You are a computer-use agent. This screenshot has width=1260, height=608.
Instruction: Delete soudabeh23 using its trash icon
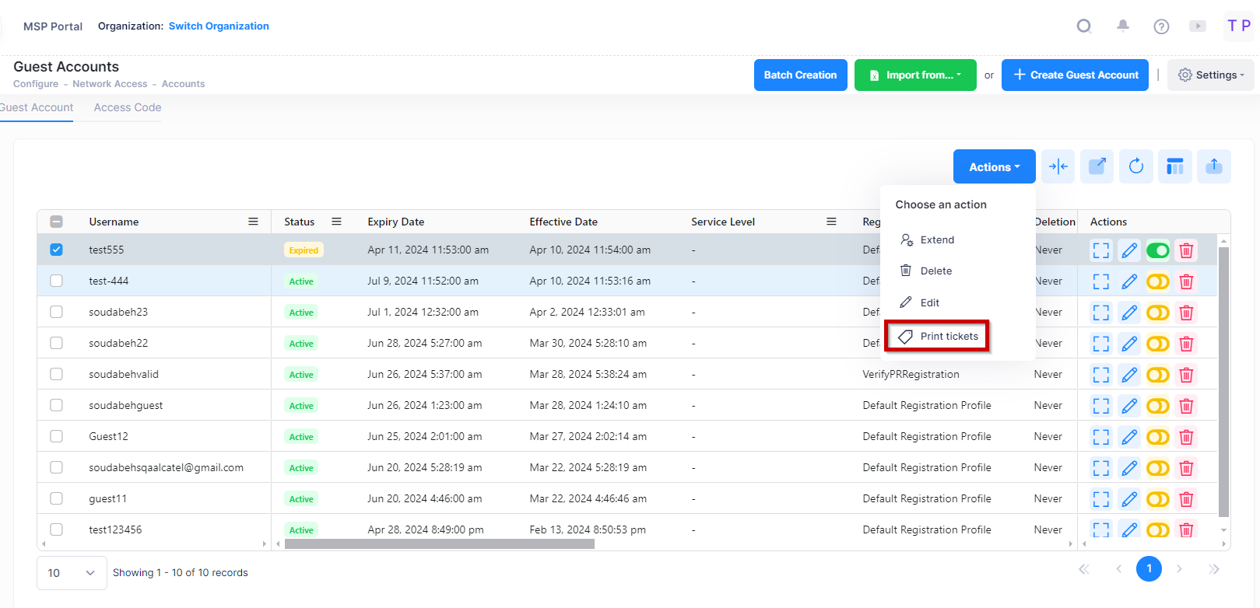(x=1186, y=313)
